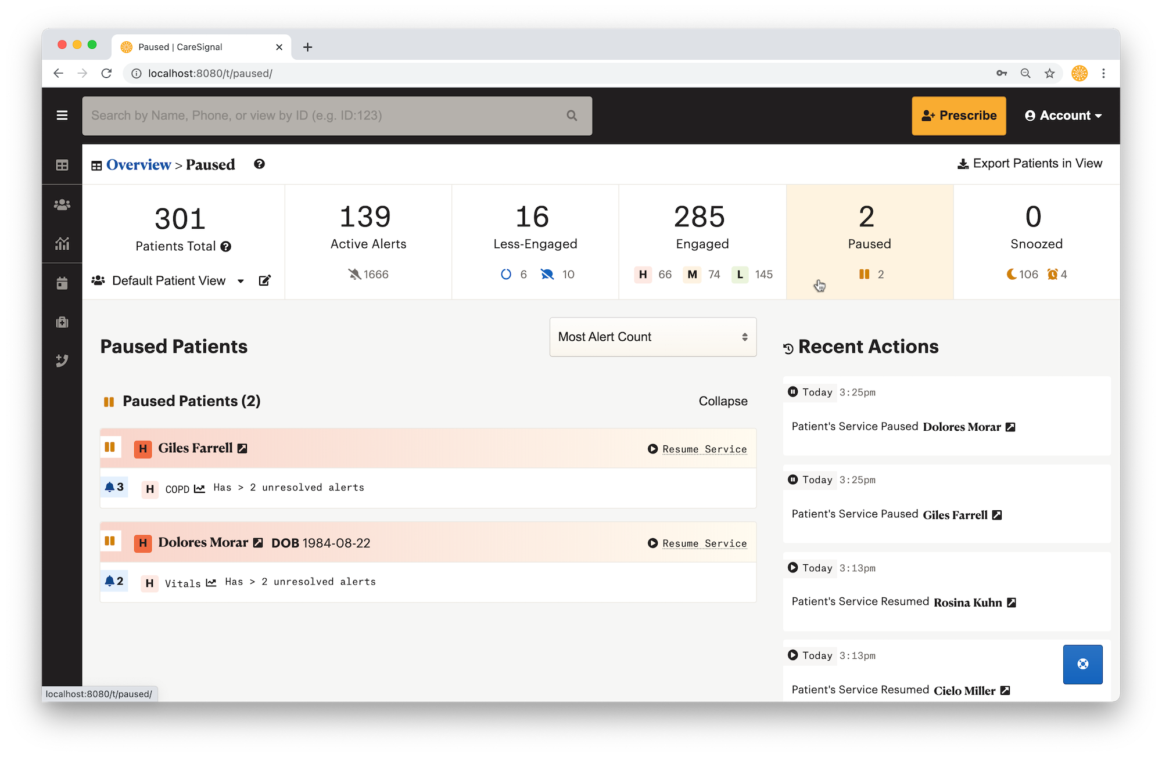1162x757 pixels.
Task: Open the calendar icon in sidebar
Action: pos(62,283)
